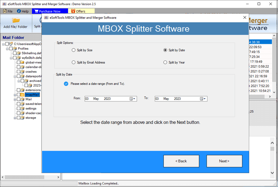Image resolution: width=278 pixels, height=187 pixels.
Task: Click mail folder scrollbar left arrow
Action: (x=3, y=177)
